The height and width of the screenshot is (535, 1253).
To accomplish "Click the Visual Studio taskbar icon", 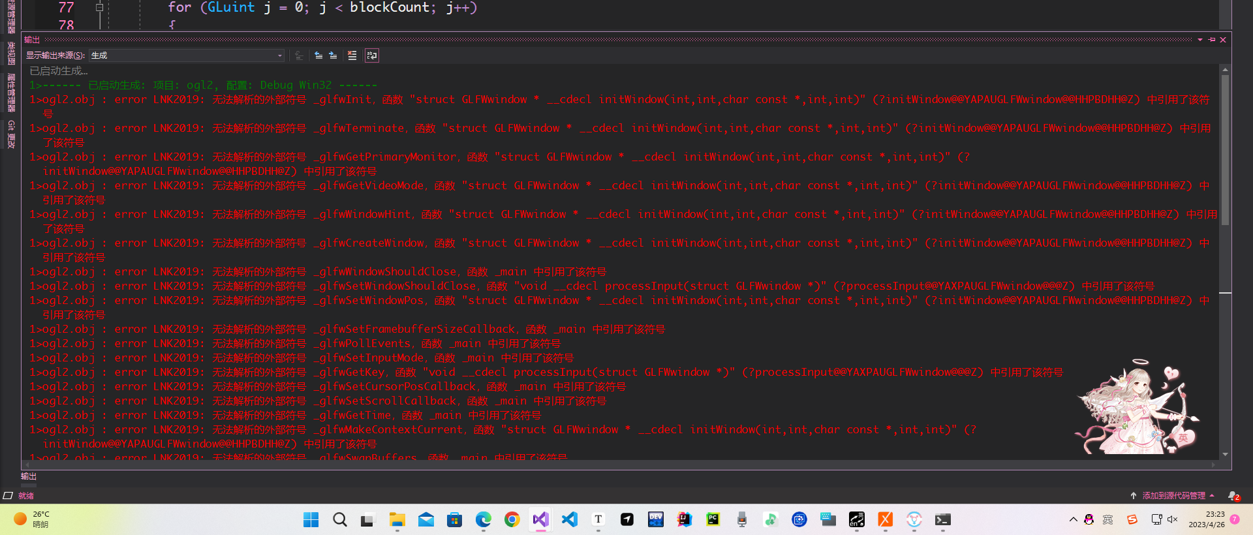I will coord(541,519).
